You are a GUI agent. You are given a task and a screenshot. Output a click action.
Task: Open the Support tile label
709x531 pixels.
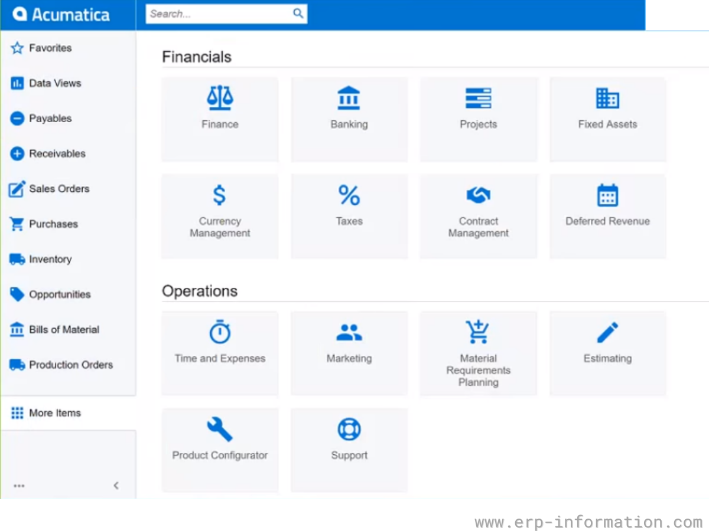(x=349, y=455)
